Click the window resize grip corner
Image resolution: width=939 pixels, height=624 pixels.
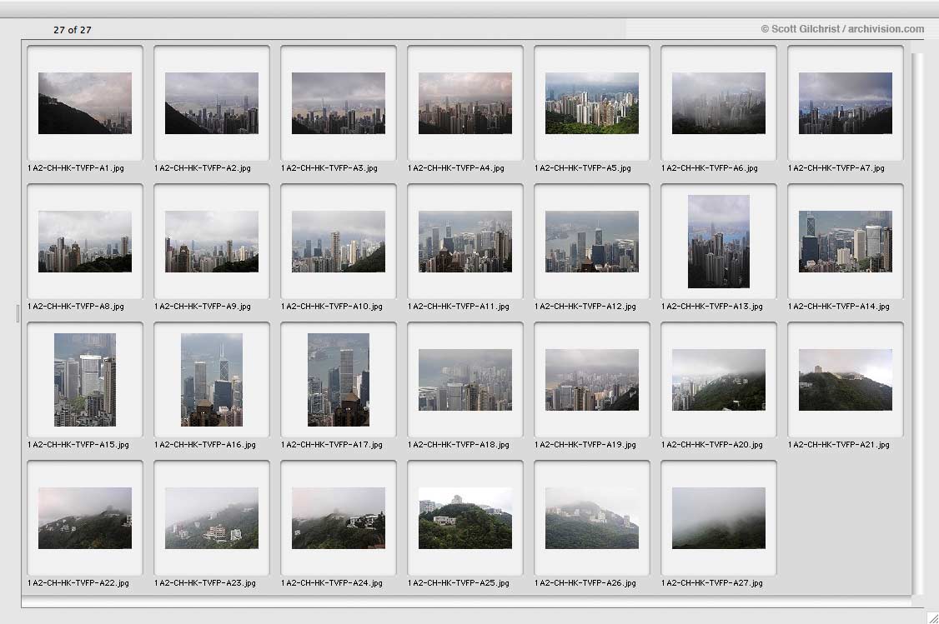932,617
